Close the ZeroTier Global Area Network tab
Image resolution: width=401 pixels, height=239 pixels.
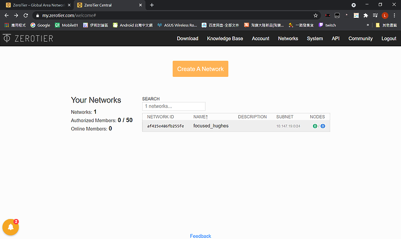[69, 5]
